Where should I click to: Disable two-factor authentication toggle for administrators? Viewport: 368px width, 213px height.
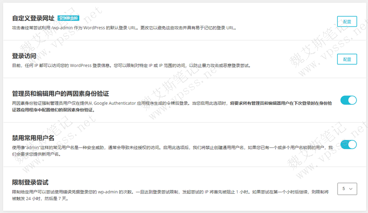tap(348, 100)
